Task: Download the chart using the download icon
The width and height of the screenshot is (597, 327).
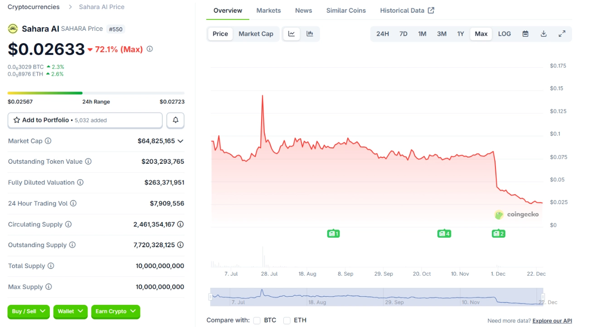Action: (544, 34)
